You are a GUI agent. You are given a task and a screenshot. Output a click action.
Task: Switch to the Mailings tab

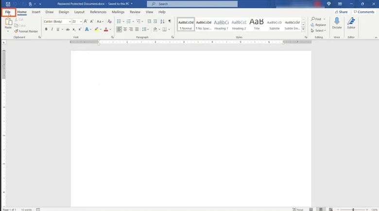point(118,12)
